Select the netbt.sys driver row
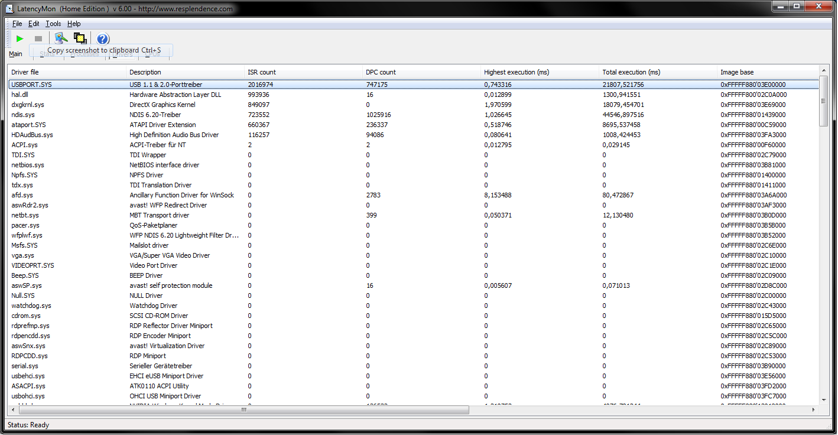 (414, 215)
